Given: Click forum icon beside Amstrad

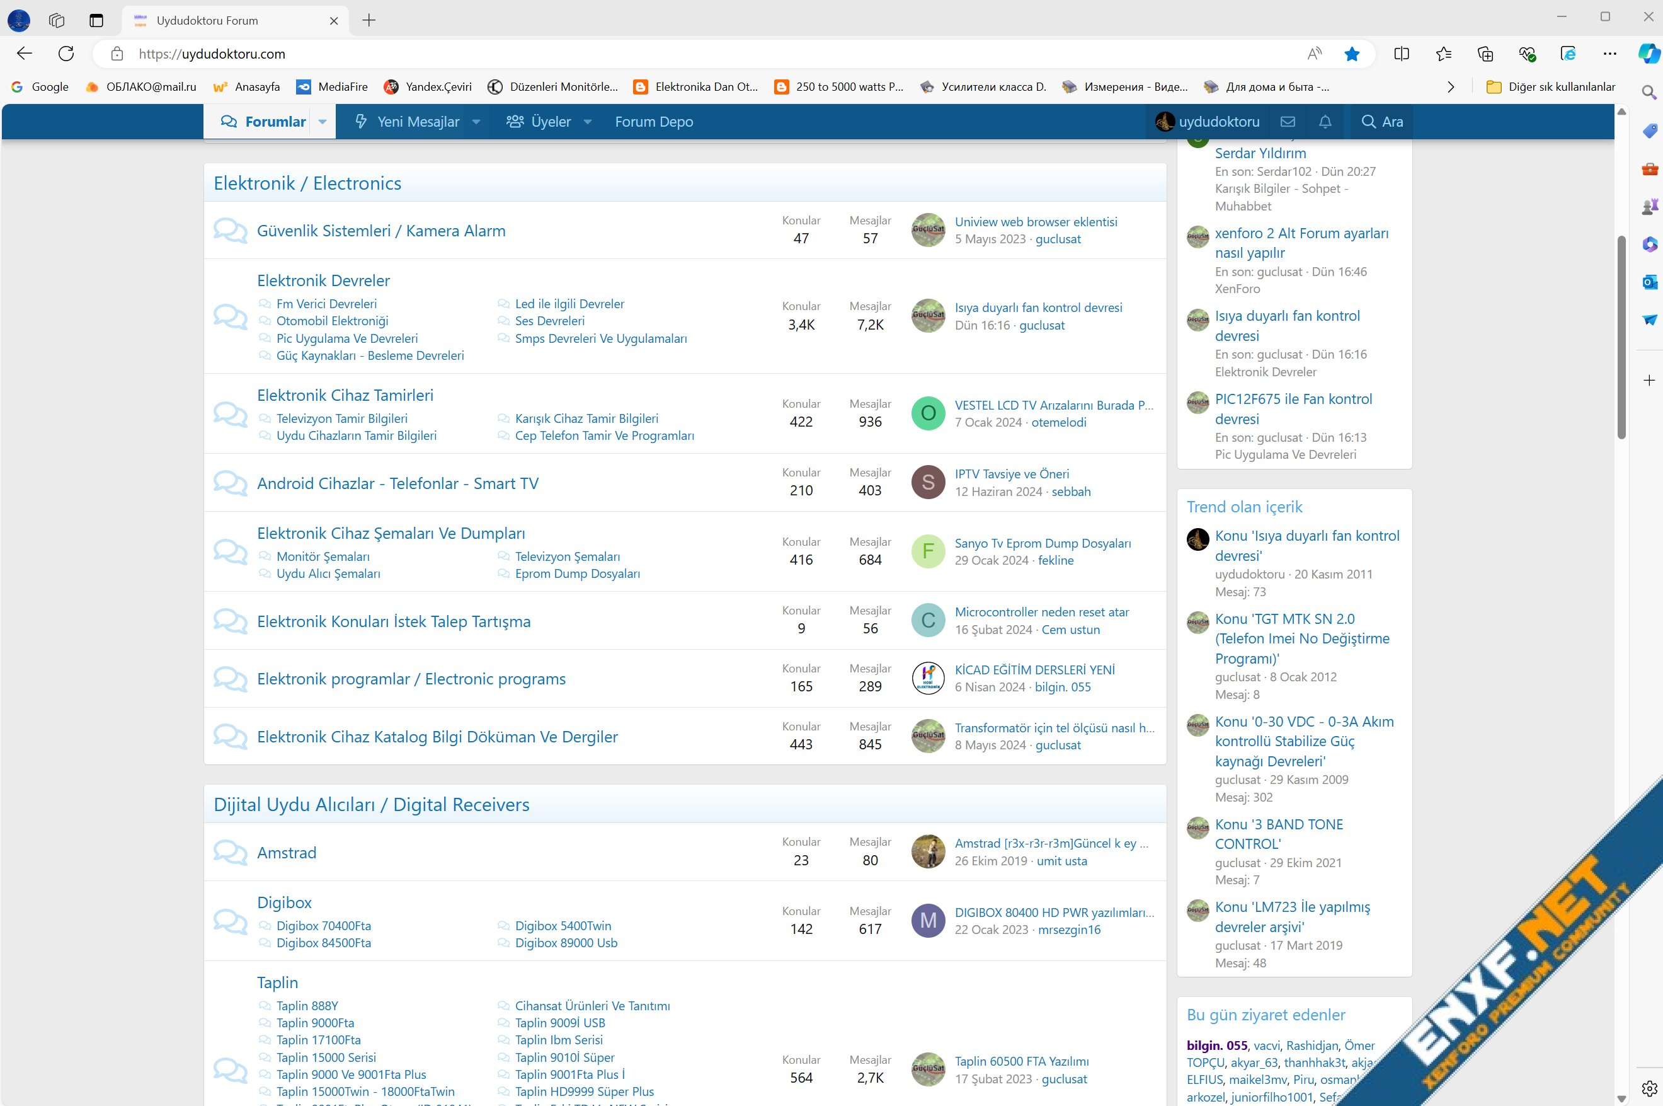Looking at the screenshot, I should (230, 852).
